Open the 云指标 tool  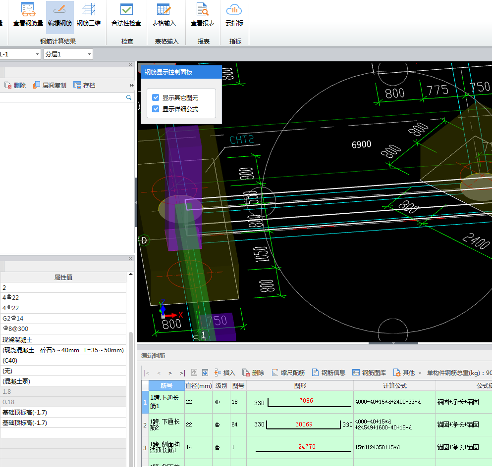pyautogui.click(x=234, y=15)
